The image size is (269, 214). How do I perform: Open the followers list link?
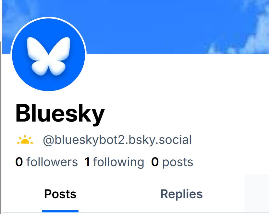click(46, 162)
